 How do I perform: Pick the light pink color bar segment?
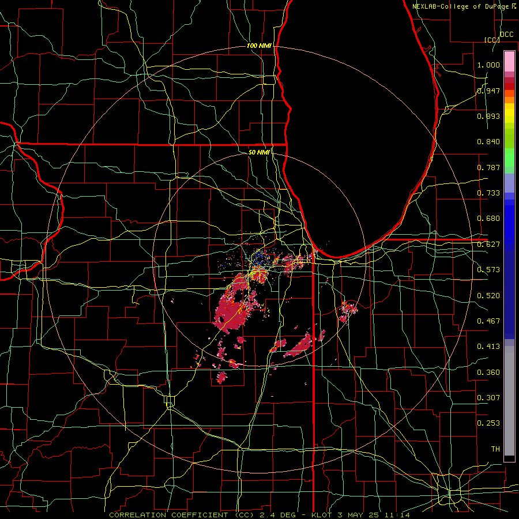click(509, 61)
